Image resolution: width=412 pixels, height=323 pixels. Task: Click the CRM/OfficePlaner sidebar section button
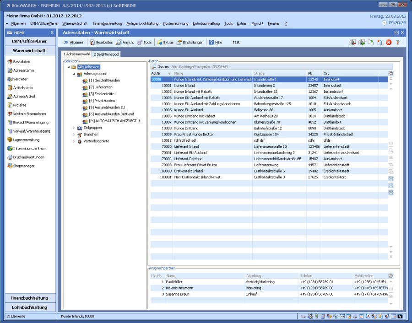pyautogui.click(x=29, y=41)
